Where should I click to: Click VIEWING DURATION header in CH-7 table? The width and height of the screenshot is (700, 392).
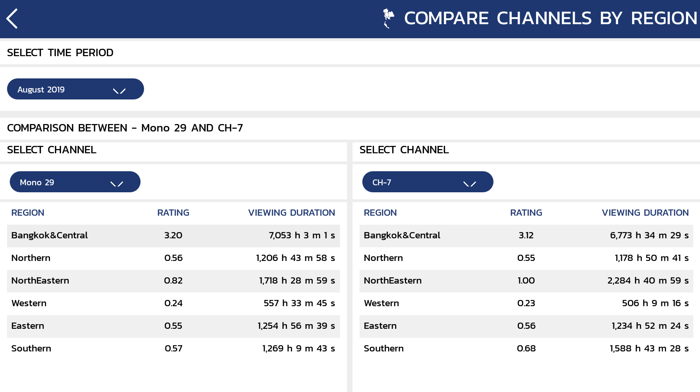(645, 213)
